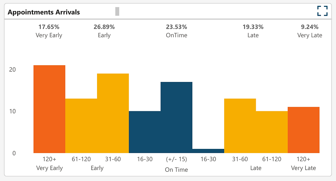Click the Appointments Arrivals panel title
The image size is (336, 181).
(44, 12)
